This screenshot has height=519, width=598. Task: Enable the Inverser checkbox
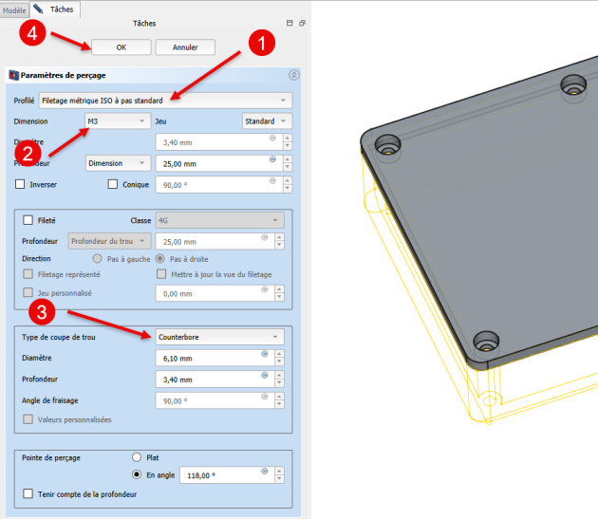tap(20, 184)
